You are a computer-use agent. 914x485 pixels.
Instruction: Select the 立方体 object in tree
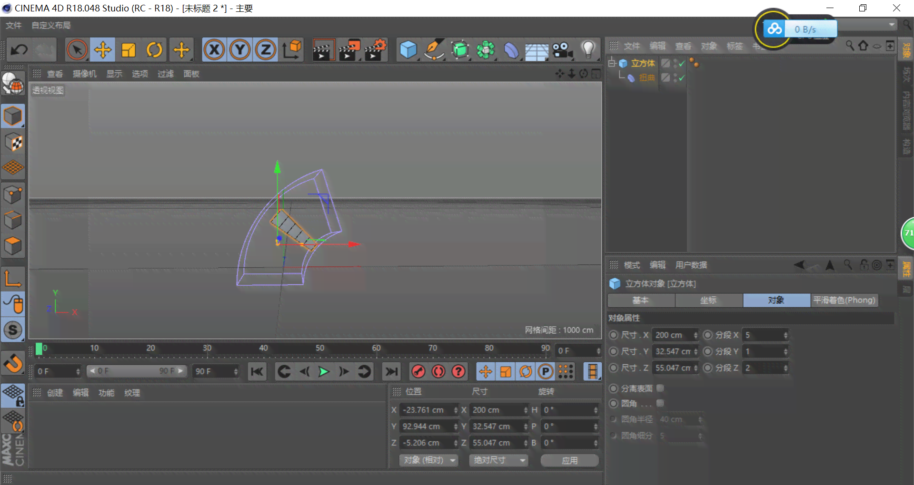[643, 63]
